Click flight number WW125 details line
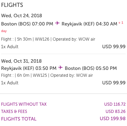The height and width of the screenshot is (126, 127). click(x=47, y=75)
